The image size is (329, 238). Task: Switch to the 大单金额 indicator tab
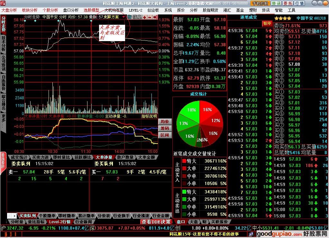[x=146, y=157]
